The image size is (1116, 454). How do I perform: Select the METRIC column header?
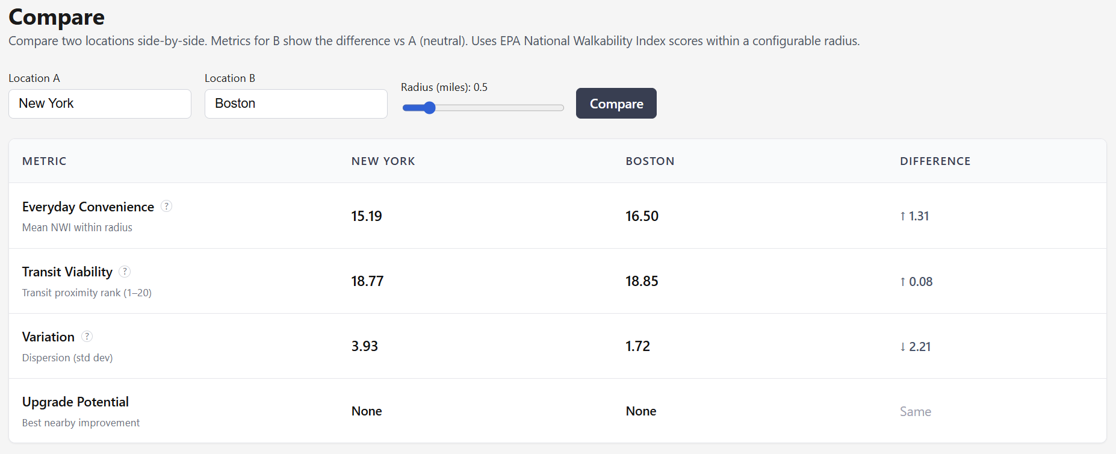click(x=45, y=161)
